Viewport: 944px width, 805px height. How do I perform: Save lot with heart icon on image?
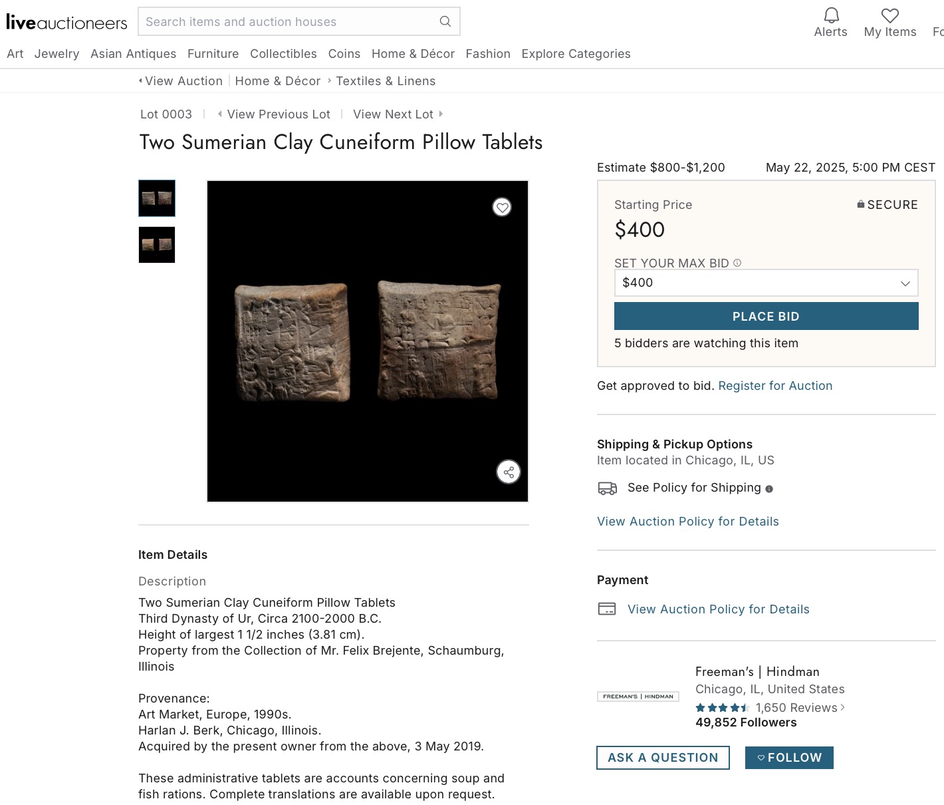pyautogui.click(x=502, y=208)
